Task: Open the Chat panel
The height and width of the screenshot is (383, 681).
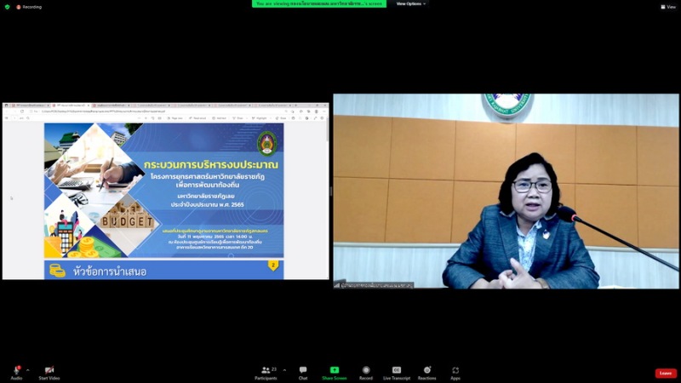Action: pyautogui.click(x=303, y=370)
